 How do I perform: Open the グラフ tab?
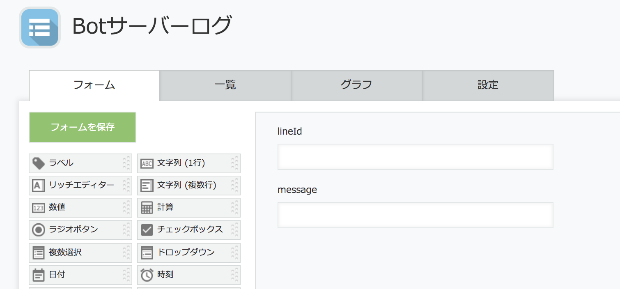tap(356, 85)
